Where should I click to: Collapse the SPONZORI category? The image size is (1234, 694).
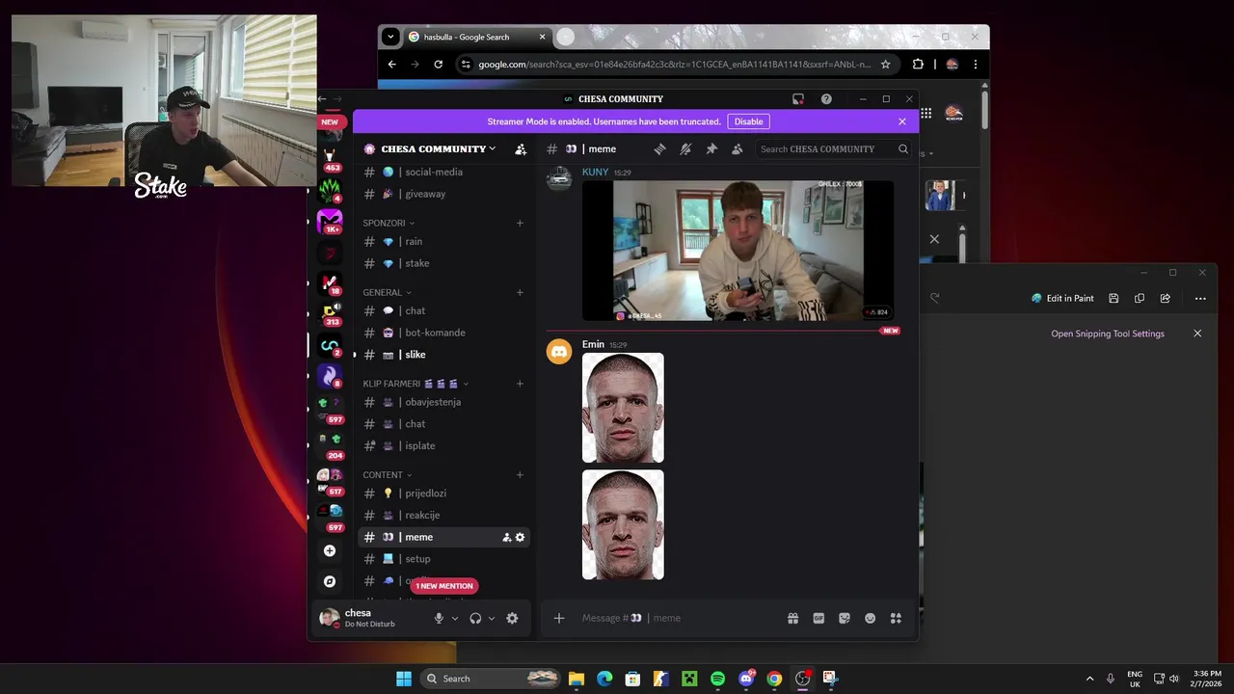point(389,223)
